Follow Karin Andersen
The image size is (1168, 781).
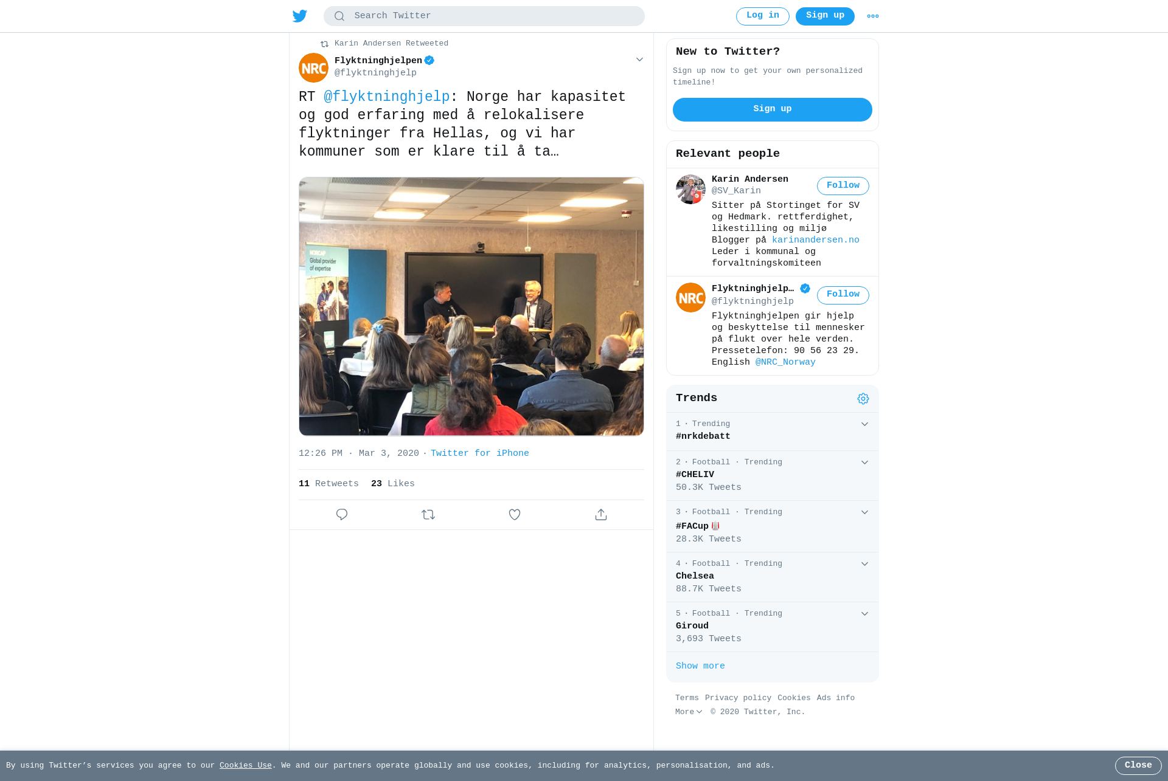[x=843, y=186]
